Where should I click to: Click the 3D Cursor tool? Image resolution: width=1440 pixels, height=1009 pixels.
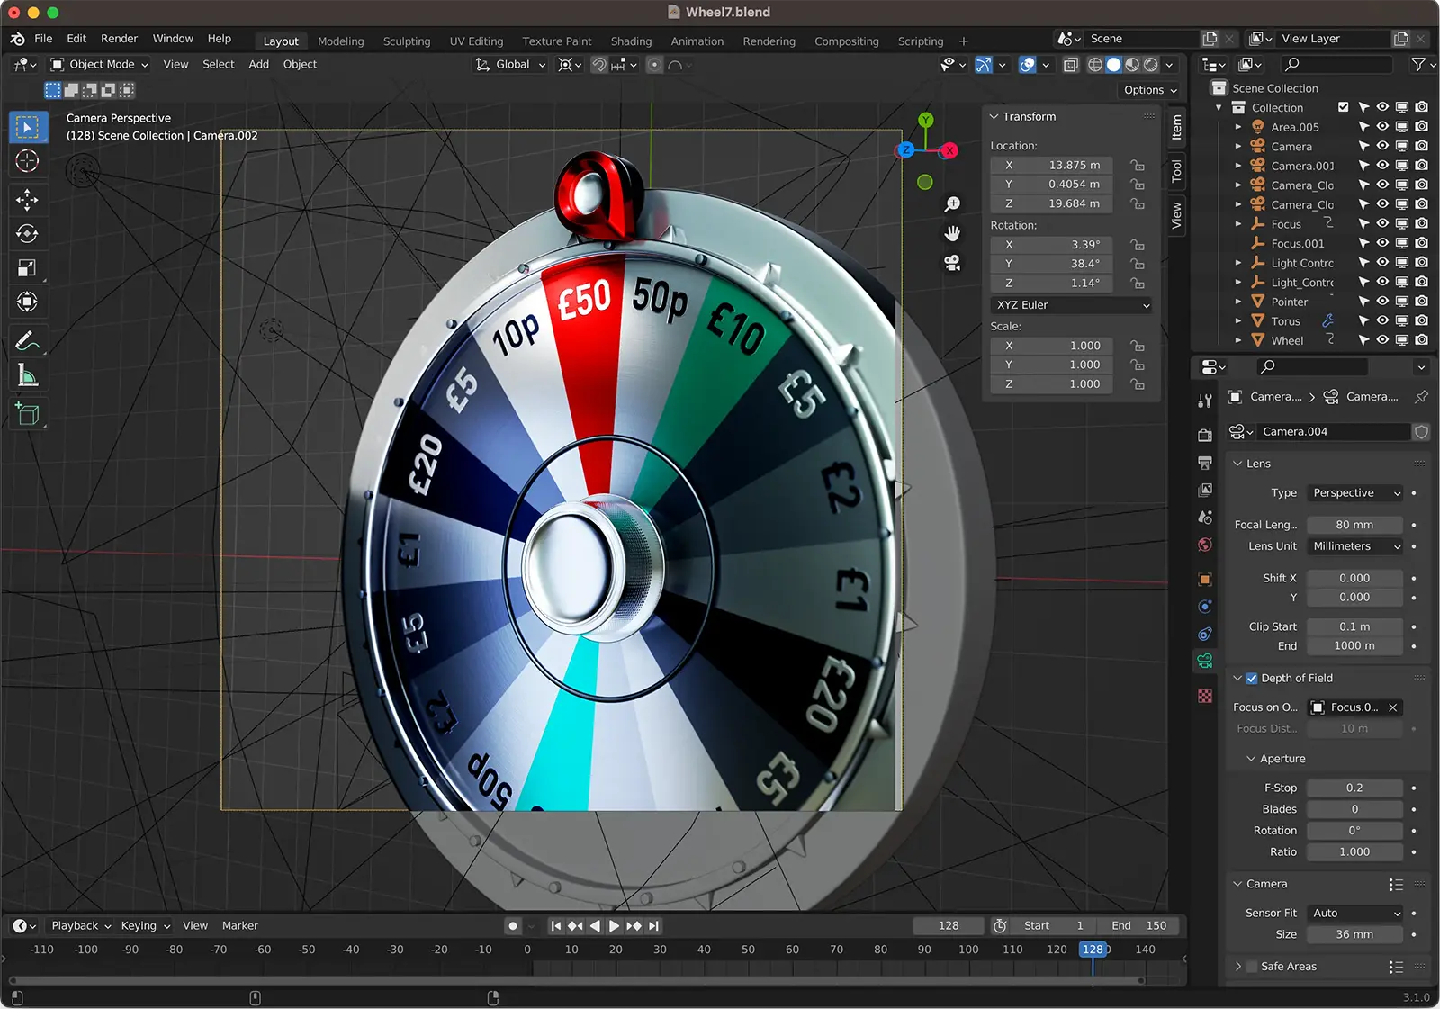pos(27,162)
